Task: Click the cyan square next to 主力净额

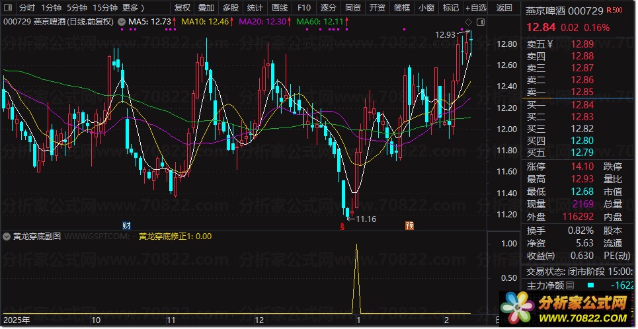Action: tap(591, 285)
